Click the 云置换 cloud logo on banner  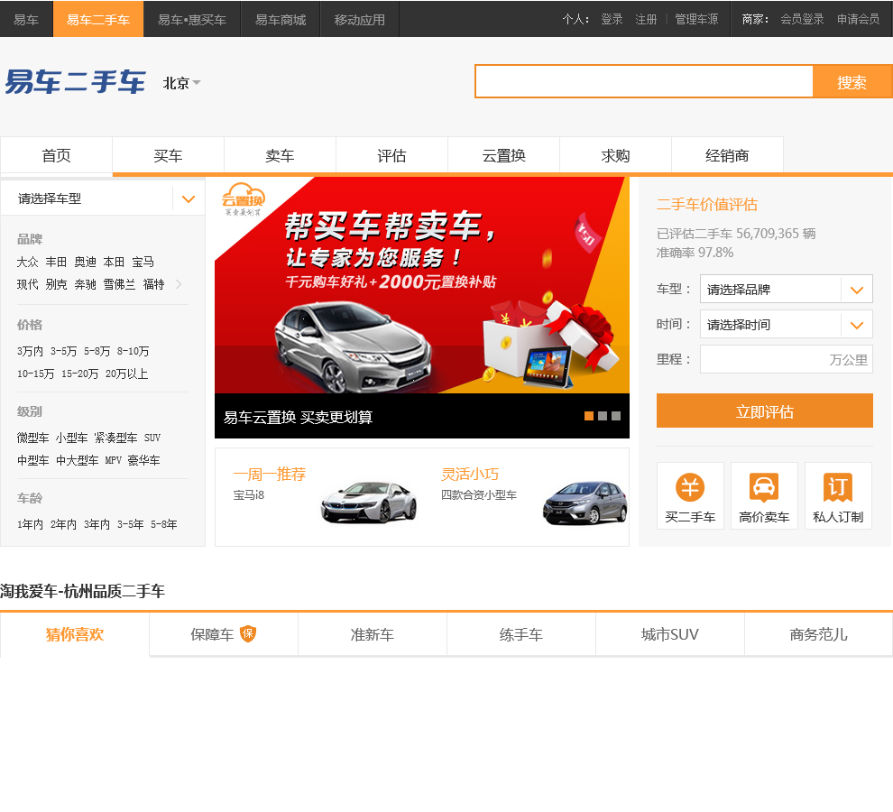coord(244,198)
